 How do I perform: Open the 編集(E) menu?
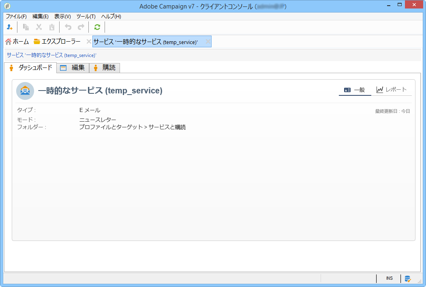tap(40, 17)
